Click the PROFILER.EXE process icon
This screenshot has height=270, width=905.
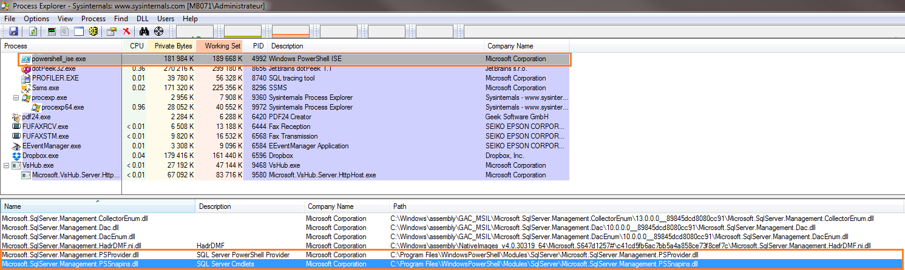coord(26,78)
